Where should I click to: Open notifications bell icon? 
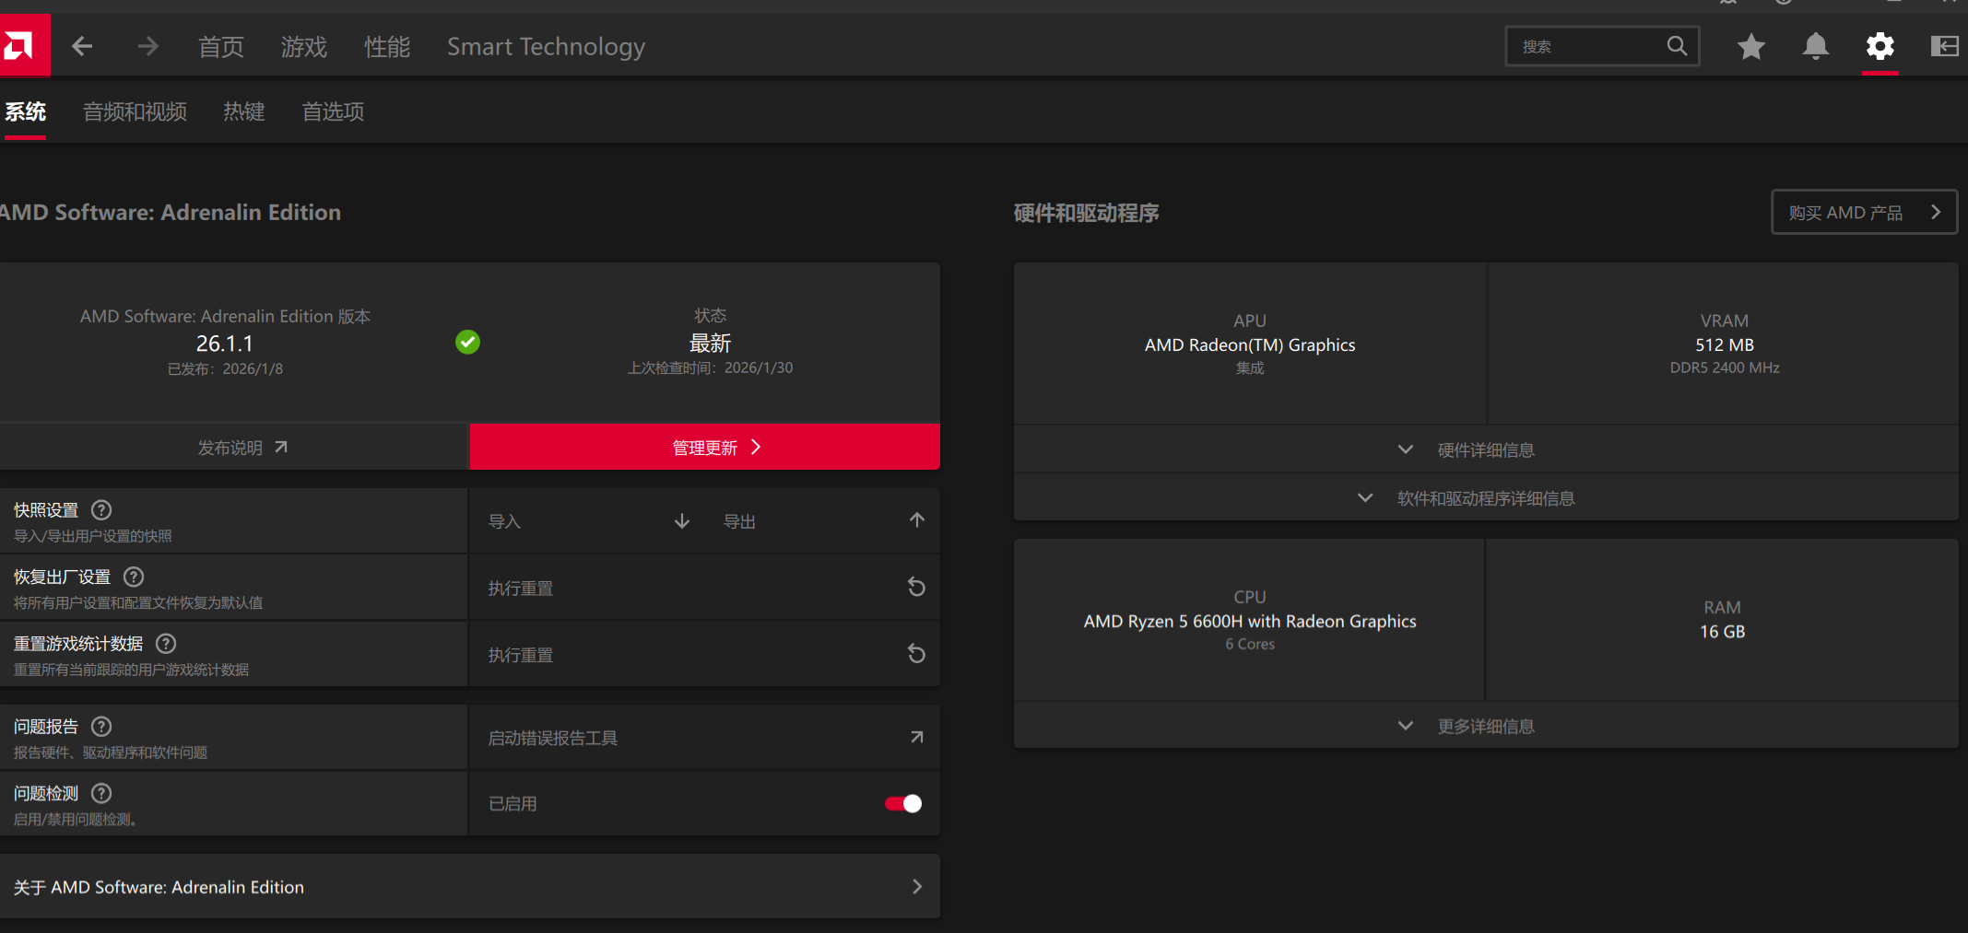(x=1816, y=46)
